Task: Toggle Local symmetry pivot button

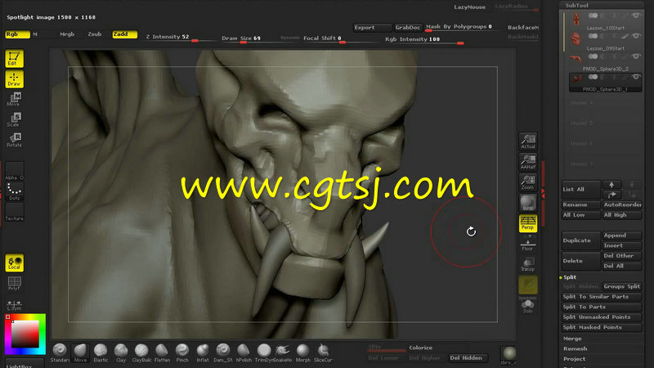Action: [x=14, y=263]
